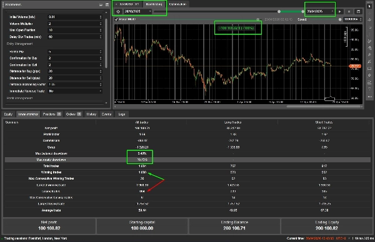Click the Ending Balance 200 100.71 box
Screen dimensions: 375x242
pyautogui.click(x=234, y=226)
